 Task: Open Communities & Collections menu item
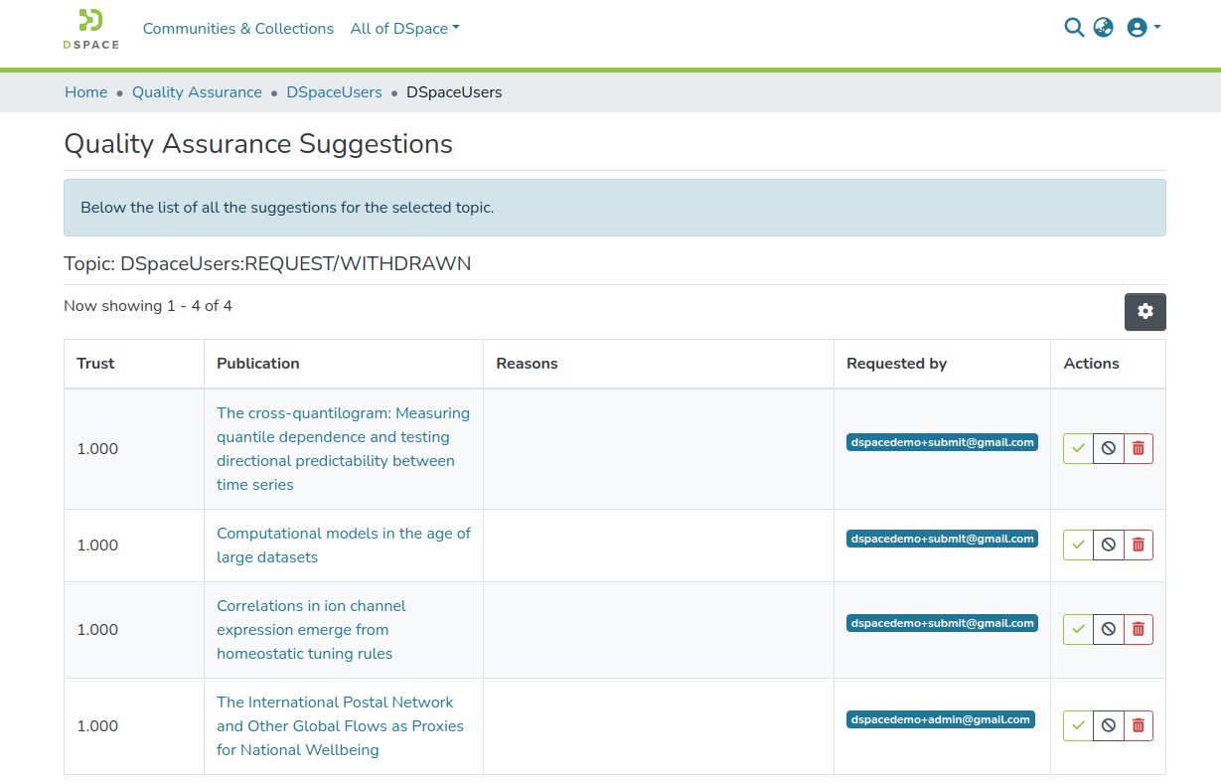[x=238, y=29]
